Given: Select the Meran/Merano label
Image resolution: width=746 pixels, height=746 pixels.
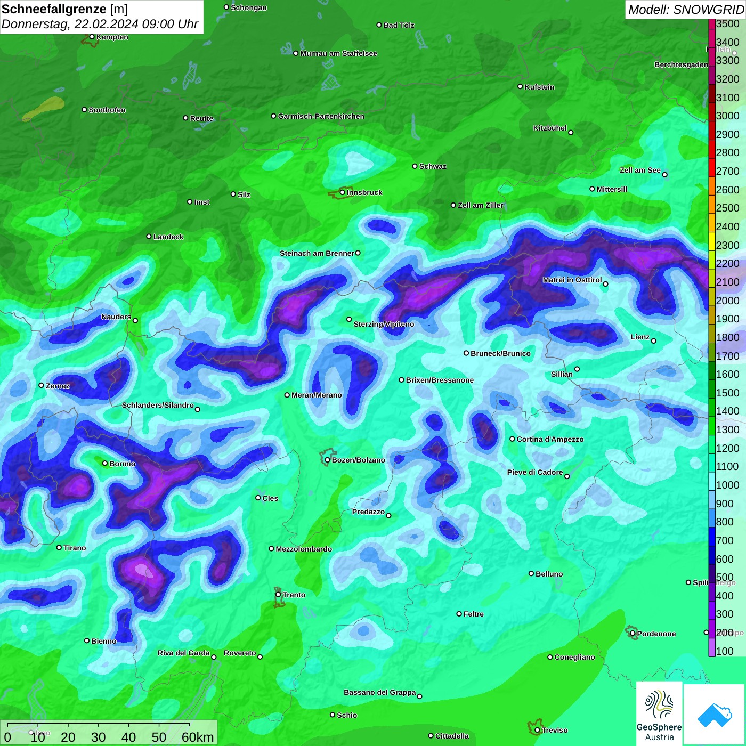Looking at the screenshot, I should 317,395.
